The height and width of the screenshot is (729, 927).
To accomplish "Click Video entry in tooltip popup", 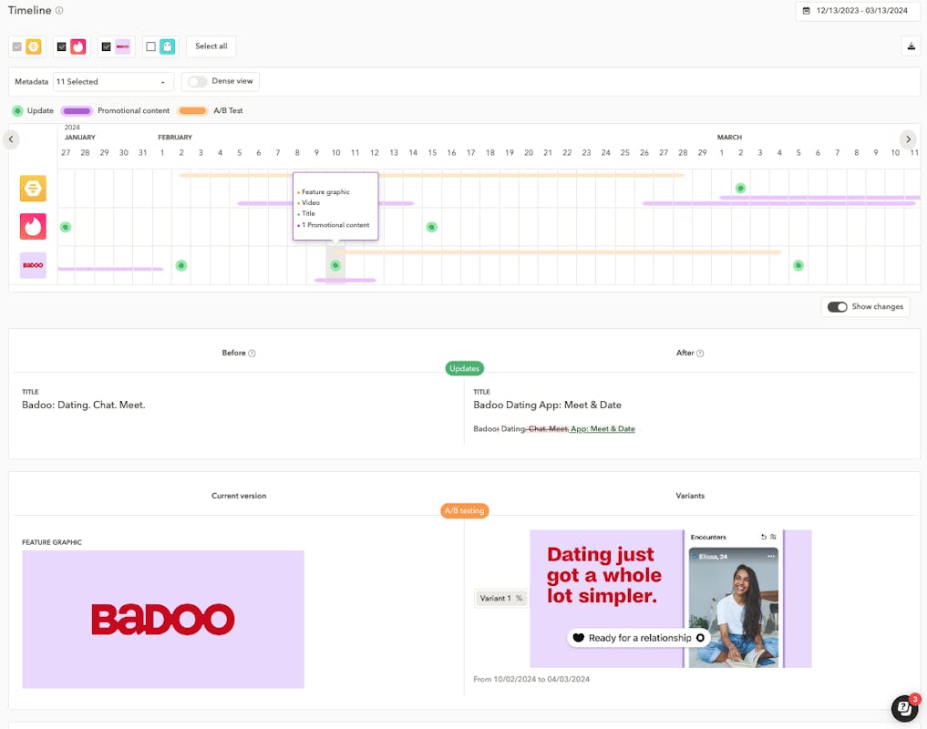I will tap(311, 203).
